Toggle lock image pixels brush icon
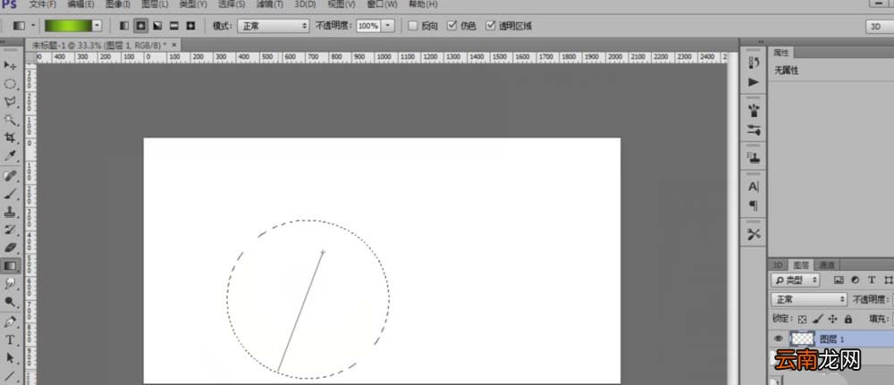This screenshot has width=894, height=385. pos(818,319)
